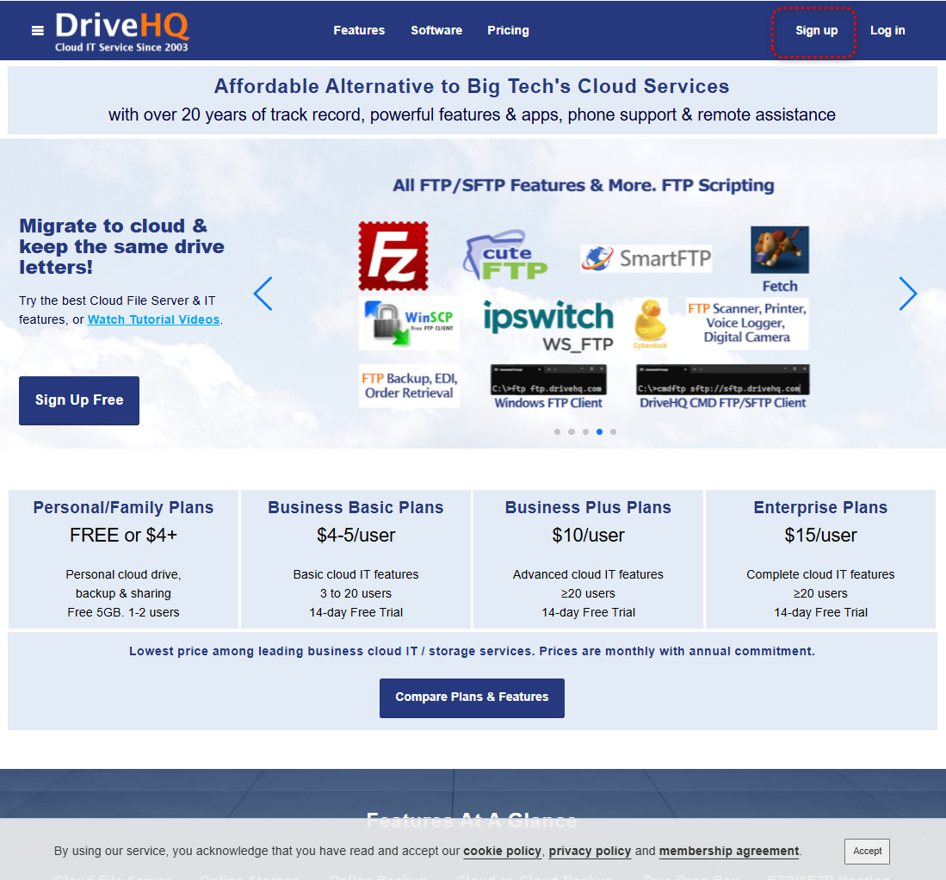Click the Sign Up Free button
Viewport: 946px width, 880px height.
pyautogui.click(x=79, y=400)
